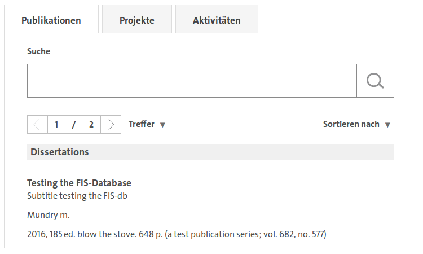The height and width of the screenshot is (254, 423).
Task: Open the Aktivitäten tab
Action: click(x=217, y=19)
